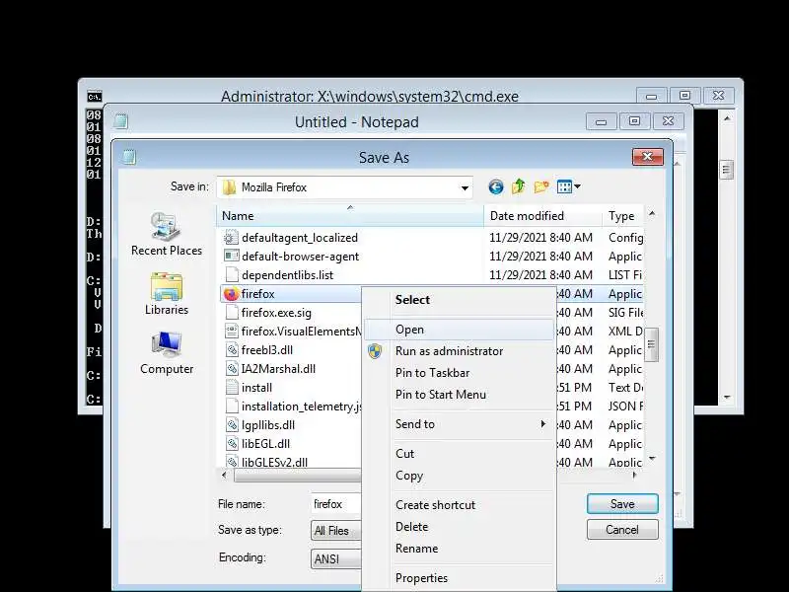Open Computer in the places bar
The image size is (789, 592).
(x=167, y=353)
